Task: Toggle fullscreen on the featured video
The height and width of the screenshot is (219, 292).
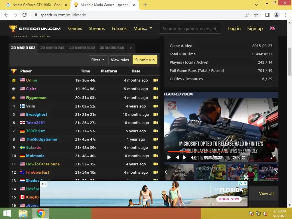Action: pos(272,157)
